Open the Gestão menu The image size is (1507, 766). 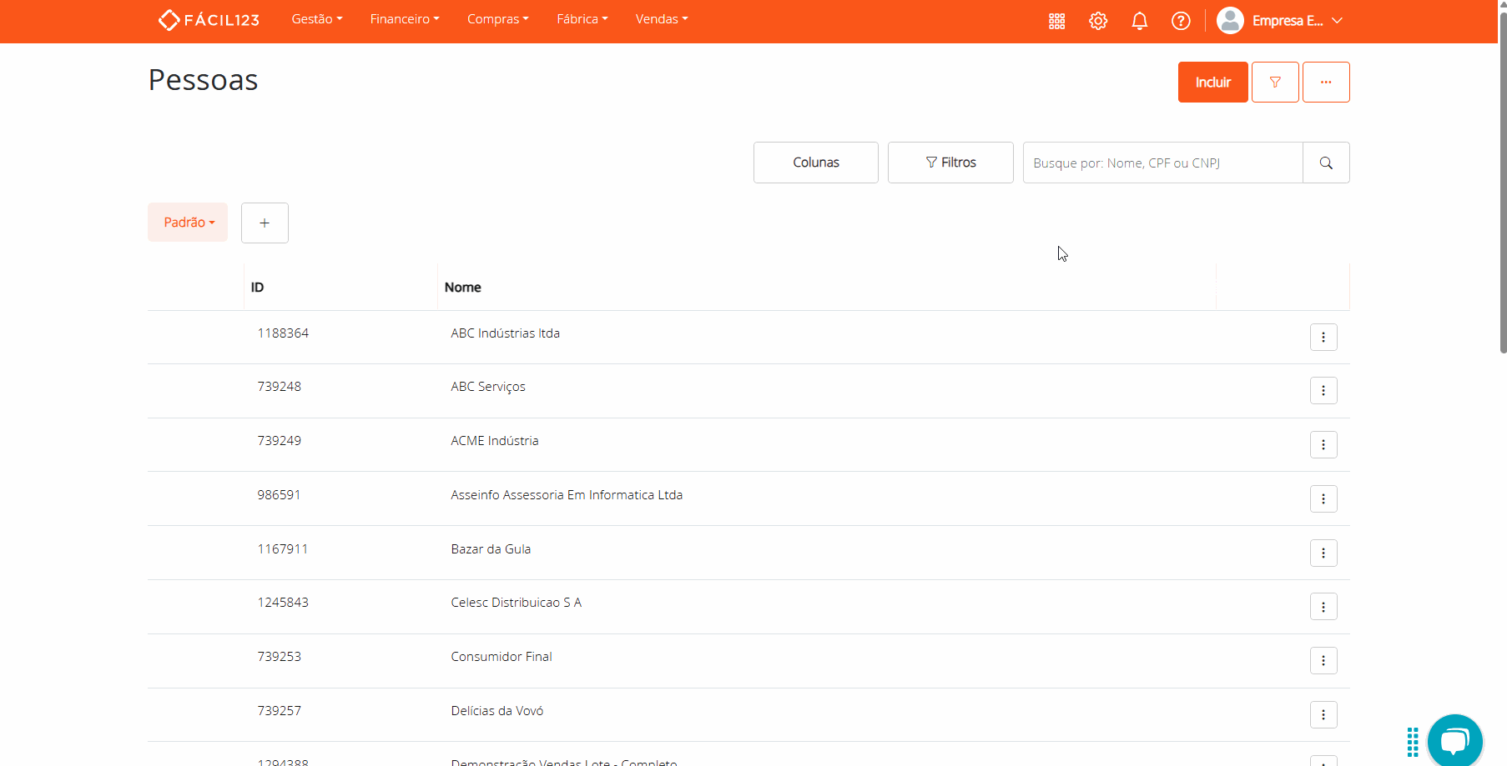coord(316,19)
